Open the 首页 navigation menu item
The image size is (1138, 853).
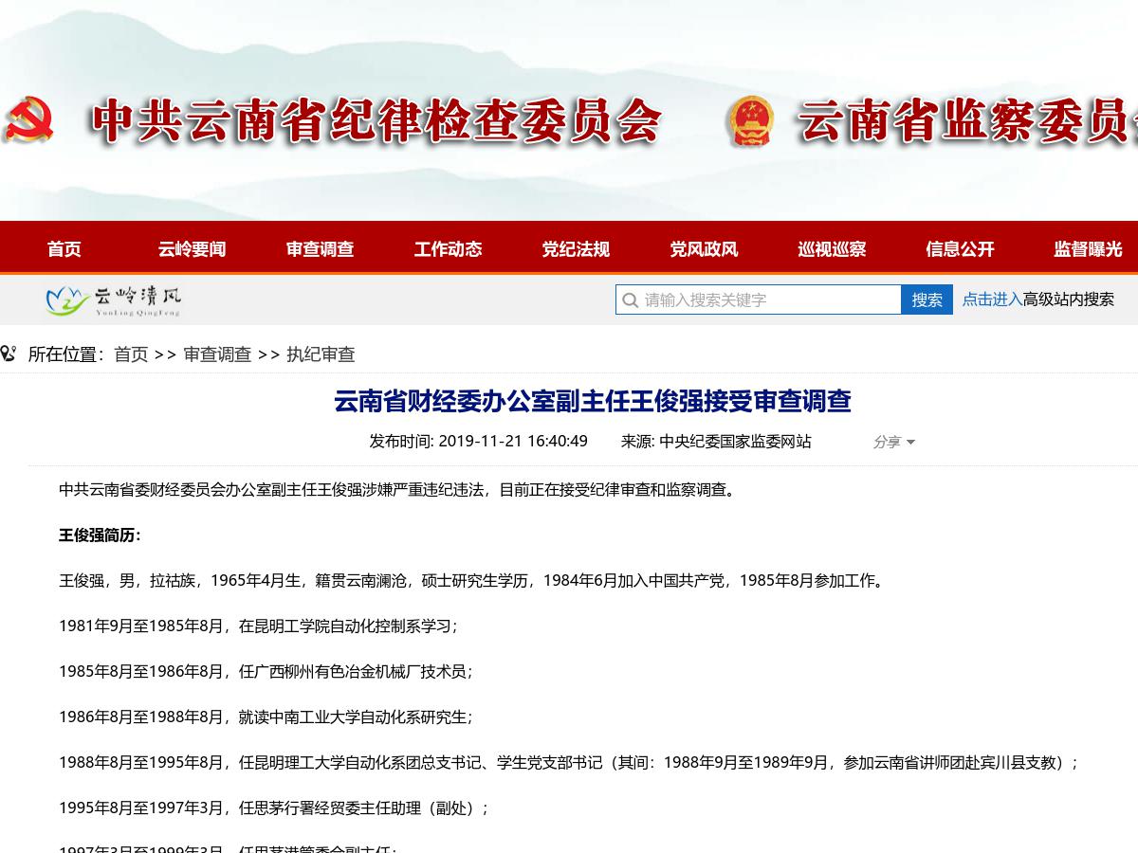pos(64,249)
